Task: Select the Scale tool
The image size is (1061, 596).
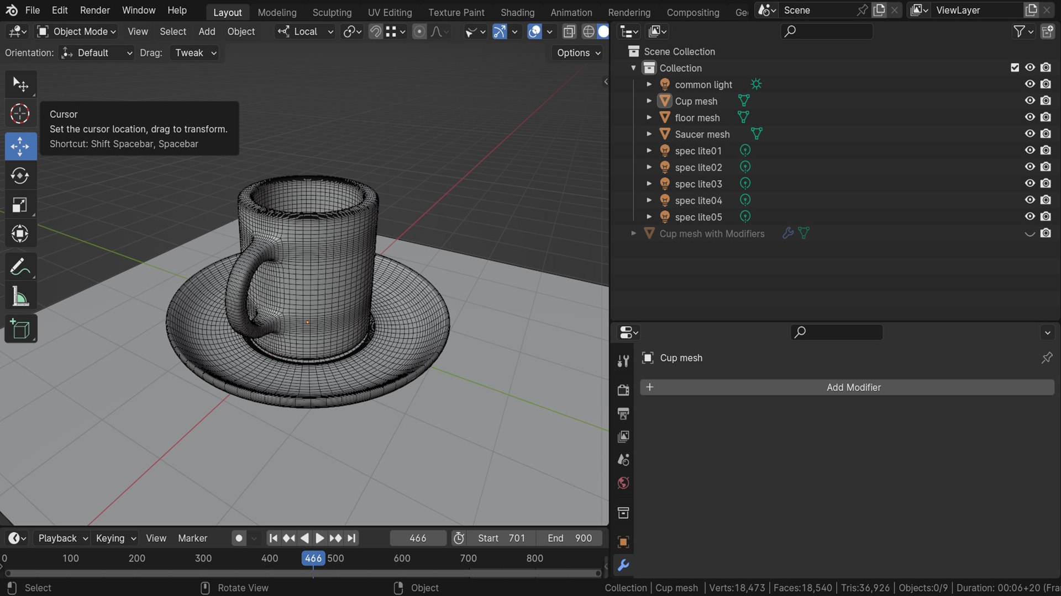Action: tap(20, 205)
